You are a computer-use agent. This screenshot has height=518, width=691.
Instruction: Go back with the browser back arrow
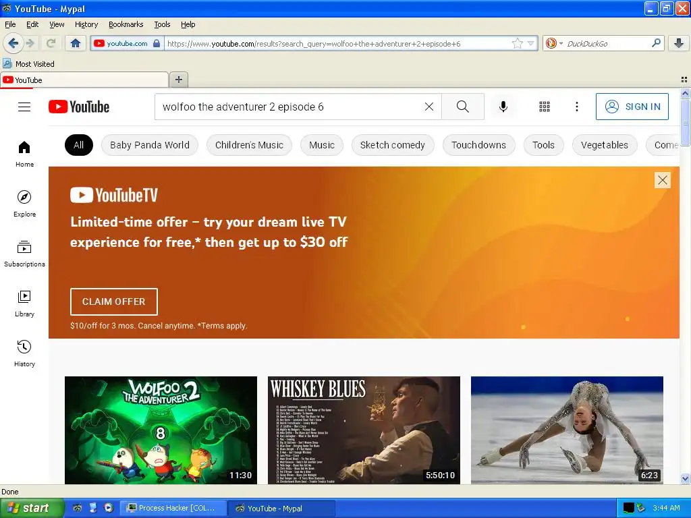tap(12, 43)
